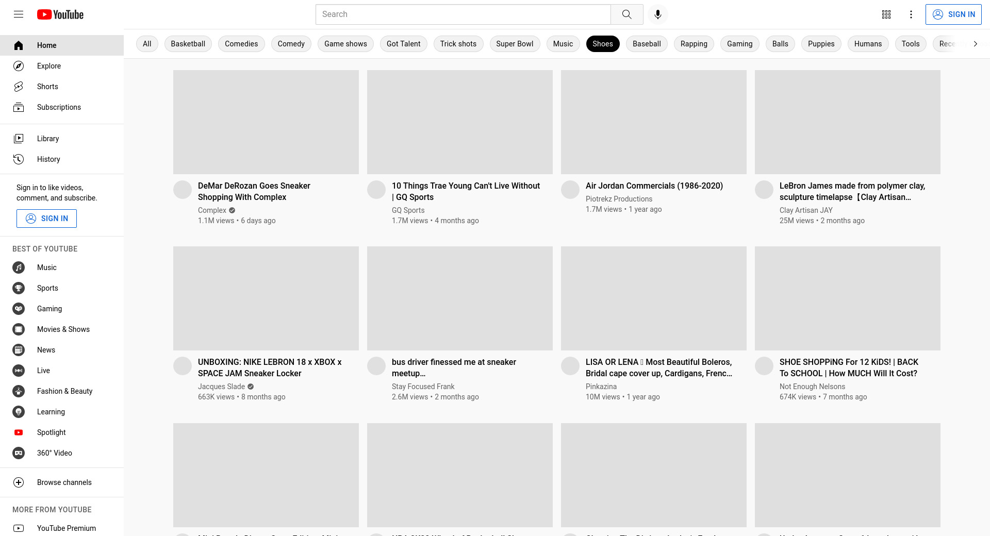Click thumbnail of DeMar DeRozan video
The width and height of the screenshot is (990, 536).
[x=266, y=122]
